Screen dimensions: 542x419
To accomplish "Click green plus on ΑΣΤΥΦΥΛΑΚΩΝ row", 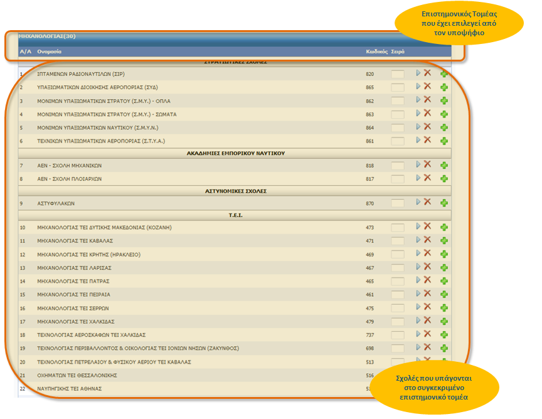I will 444,203.
